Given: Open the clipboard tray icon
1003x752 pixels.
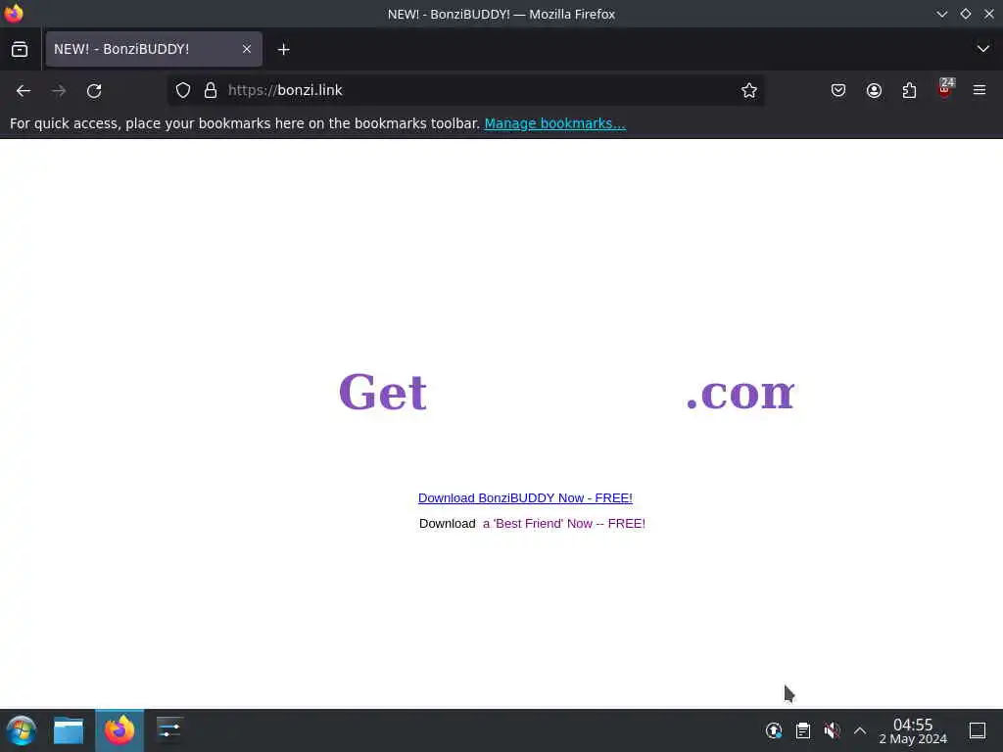Looking at the screenshot, I should 803,730.
